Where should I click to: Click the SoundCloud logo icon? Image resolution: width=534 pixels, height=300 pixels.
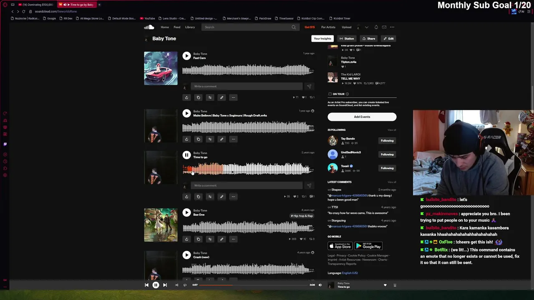coord(149,27)
